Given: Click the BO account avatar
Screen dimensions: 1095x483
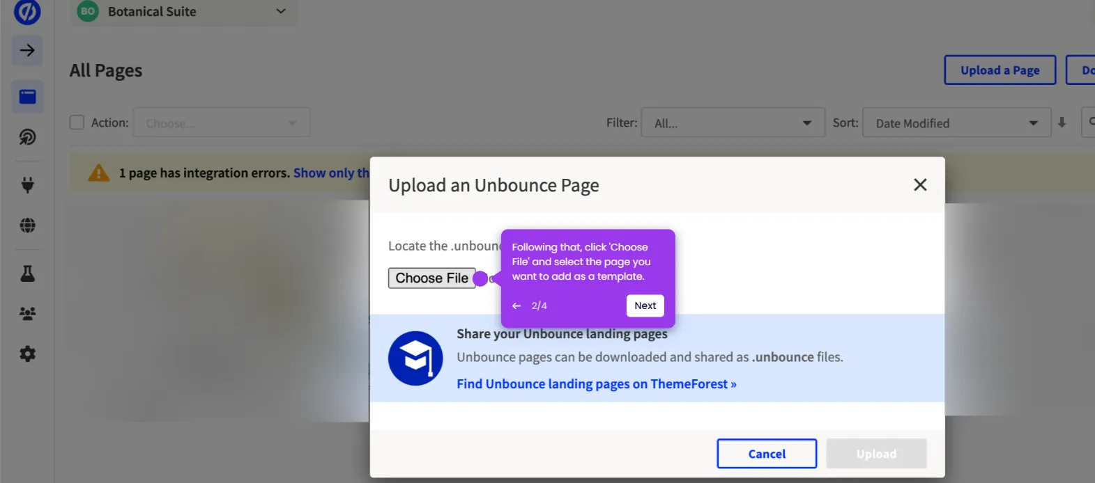Looking at the screenshot, I should [88, 11].
